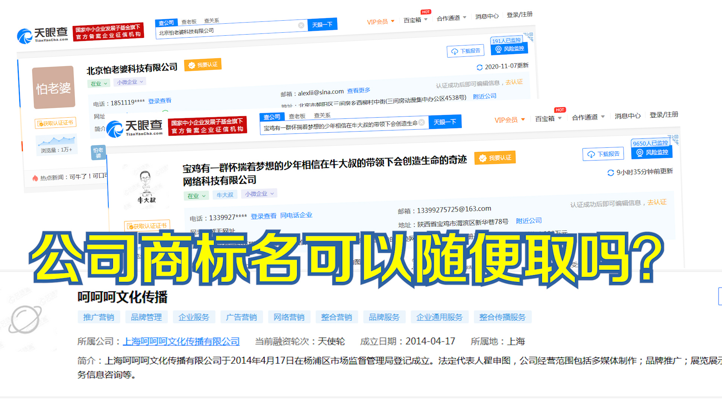Select the 查老板 tab in the top window

click(x=189, y=22)
